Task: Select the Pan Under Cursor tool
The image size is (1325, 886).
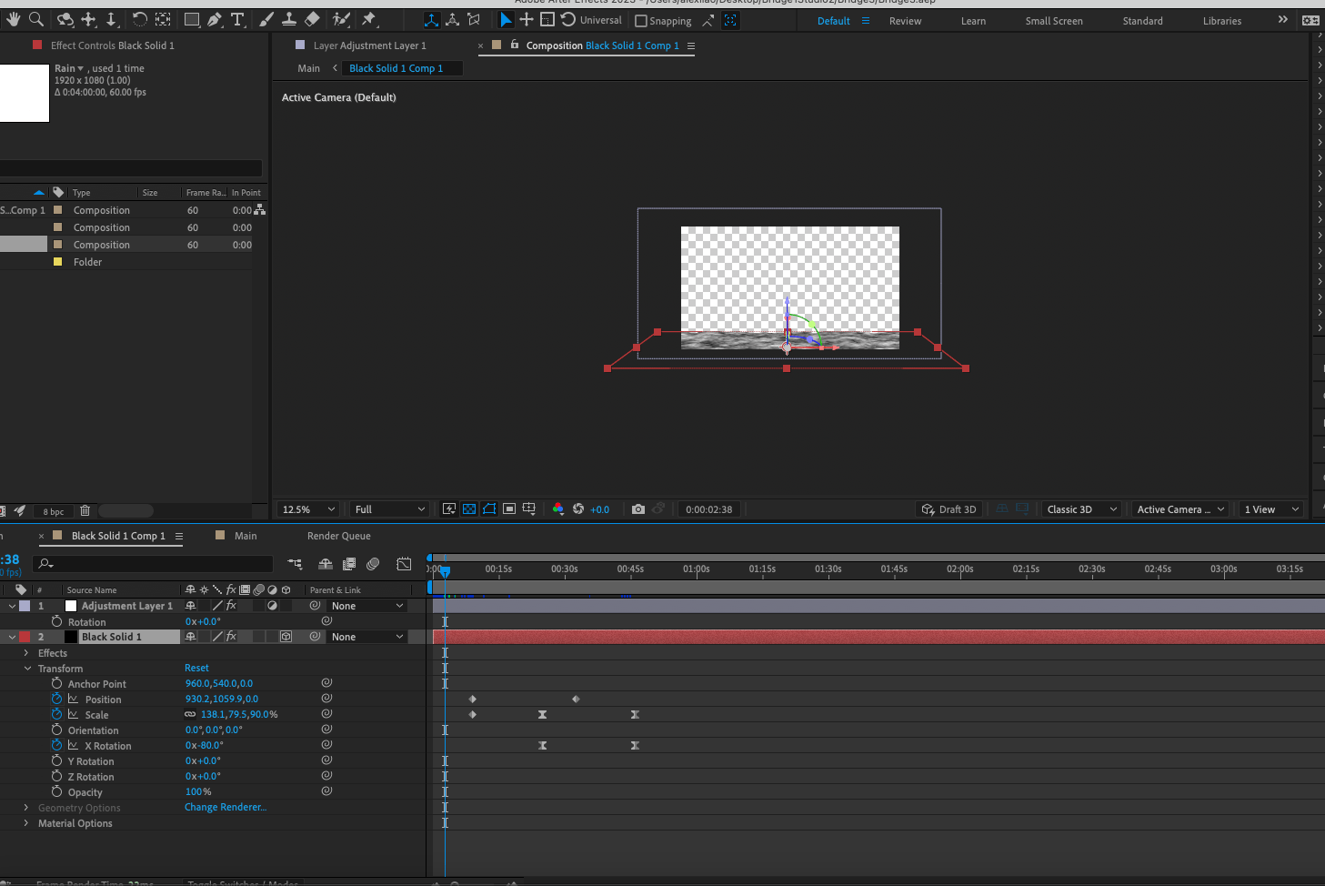Action: click(88, 19)
